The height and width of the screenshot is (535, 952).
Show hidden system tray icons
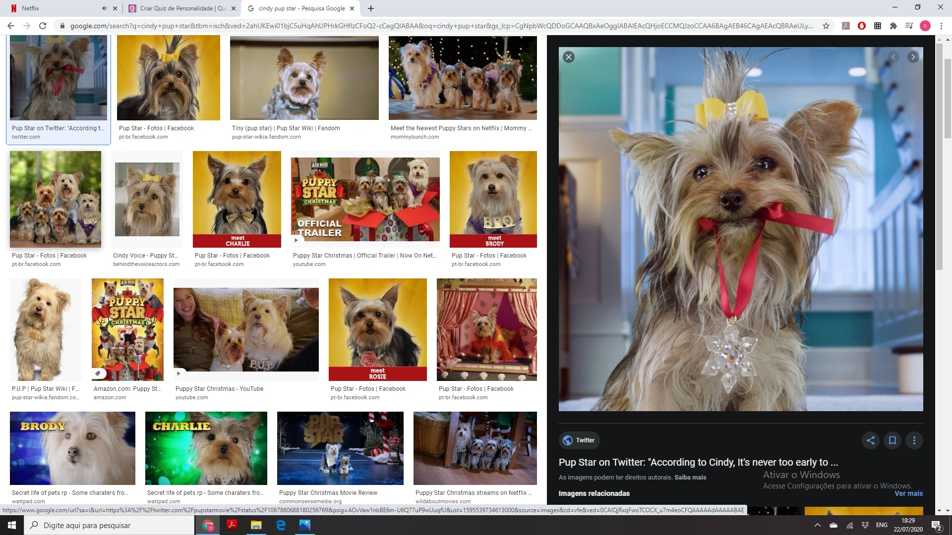click(817, 525)
